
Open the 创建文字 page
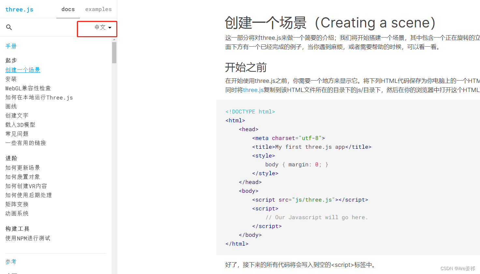coord(17,115)
